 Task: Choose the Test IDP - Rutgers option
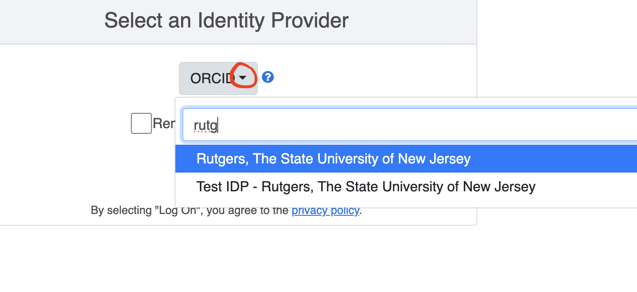pyautogui.click(x=406, y=187)
